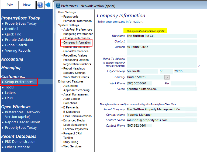
Task: Select Global Preferences tree item
Action: click(x=76, y=51)
